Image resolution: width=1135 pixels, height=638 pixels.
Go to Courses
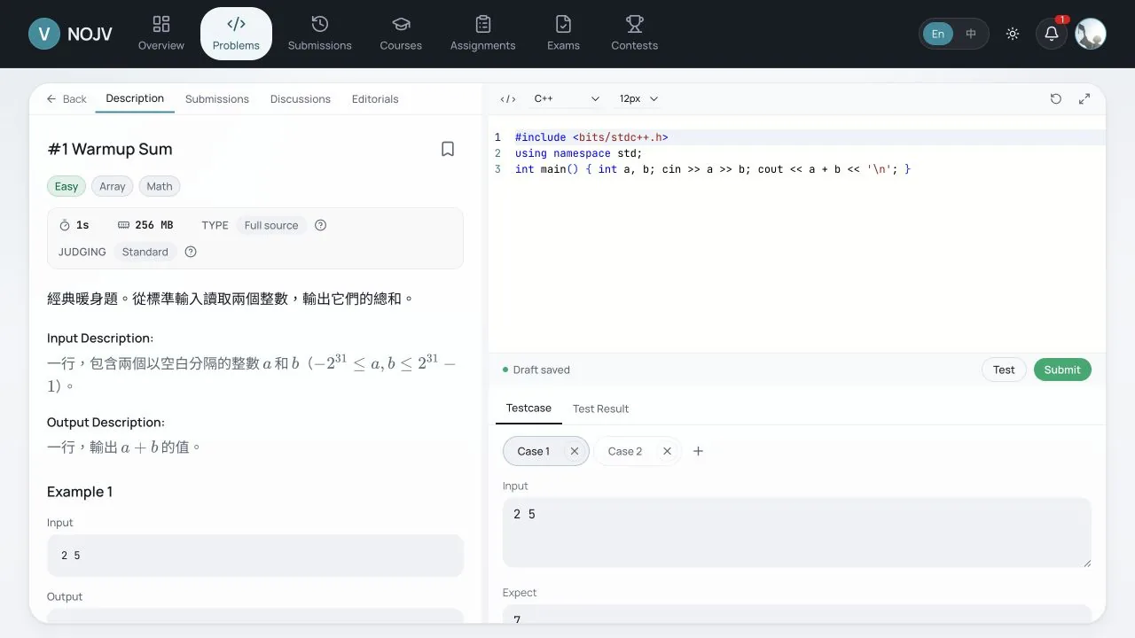pyautogui.click(x=401, y=34)
